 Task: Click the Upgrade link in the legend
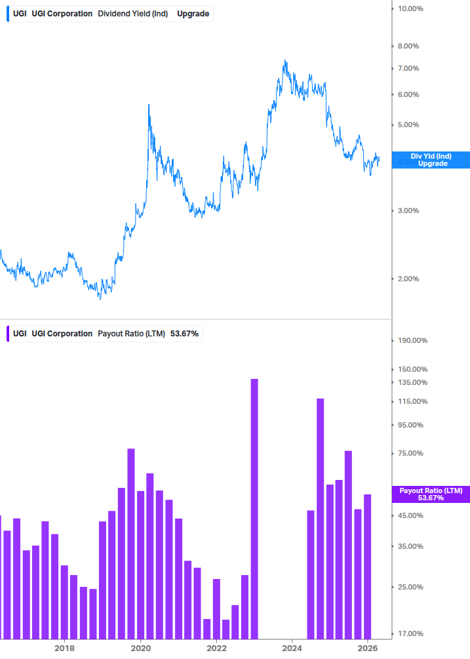point(193,13)
